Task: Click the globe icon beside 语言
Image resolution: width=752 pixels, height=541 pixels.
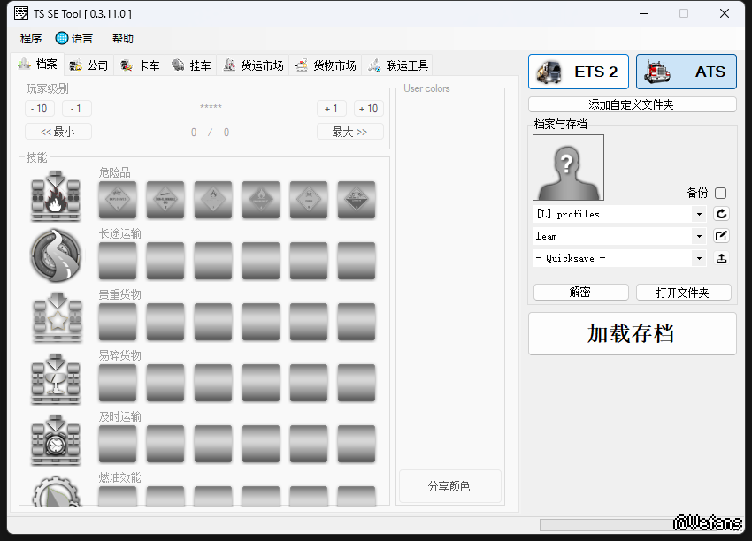Action: click(x=61, y=38)
